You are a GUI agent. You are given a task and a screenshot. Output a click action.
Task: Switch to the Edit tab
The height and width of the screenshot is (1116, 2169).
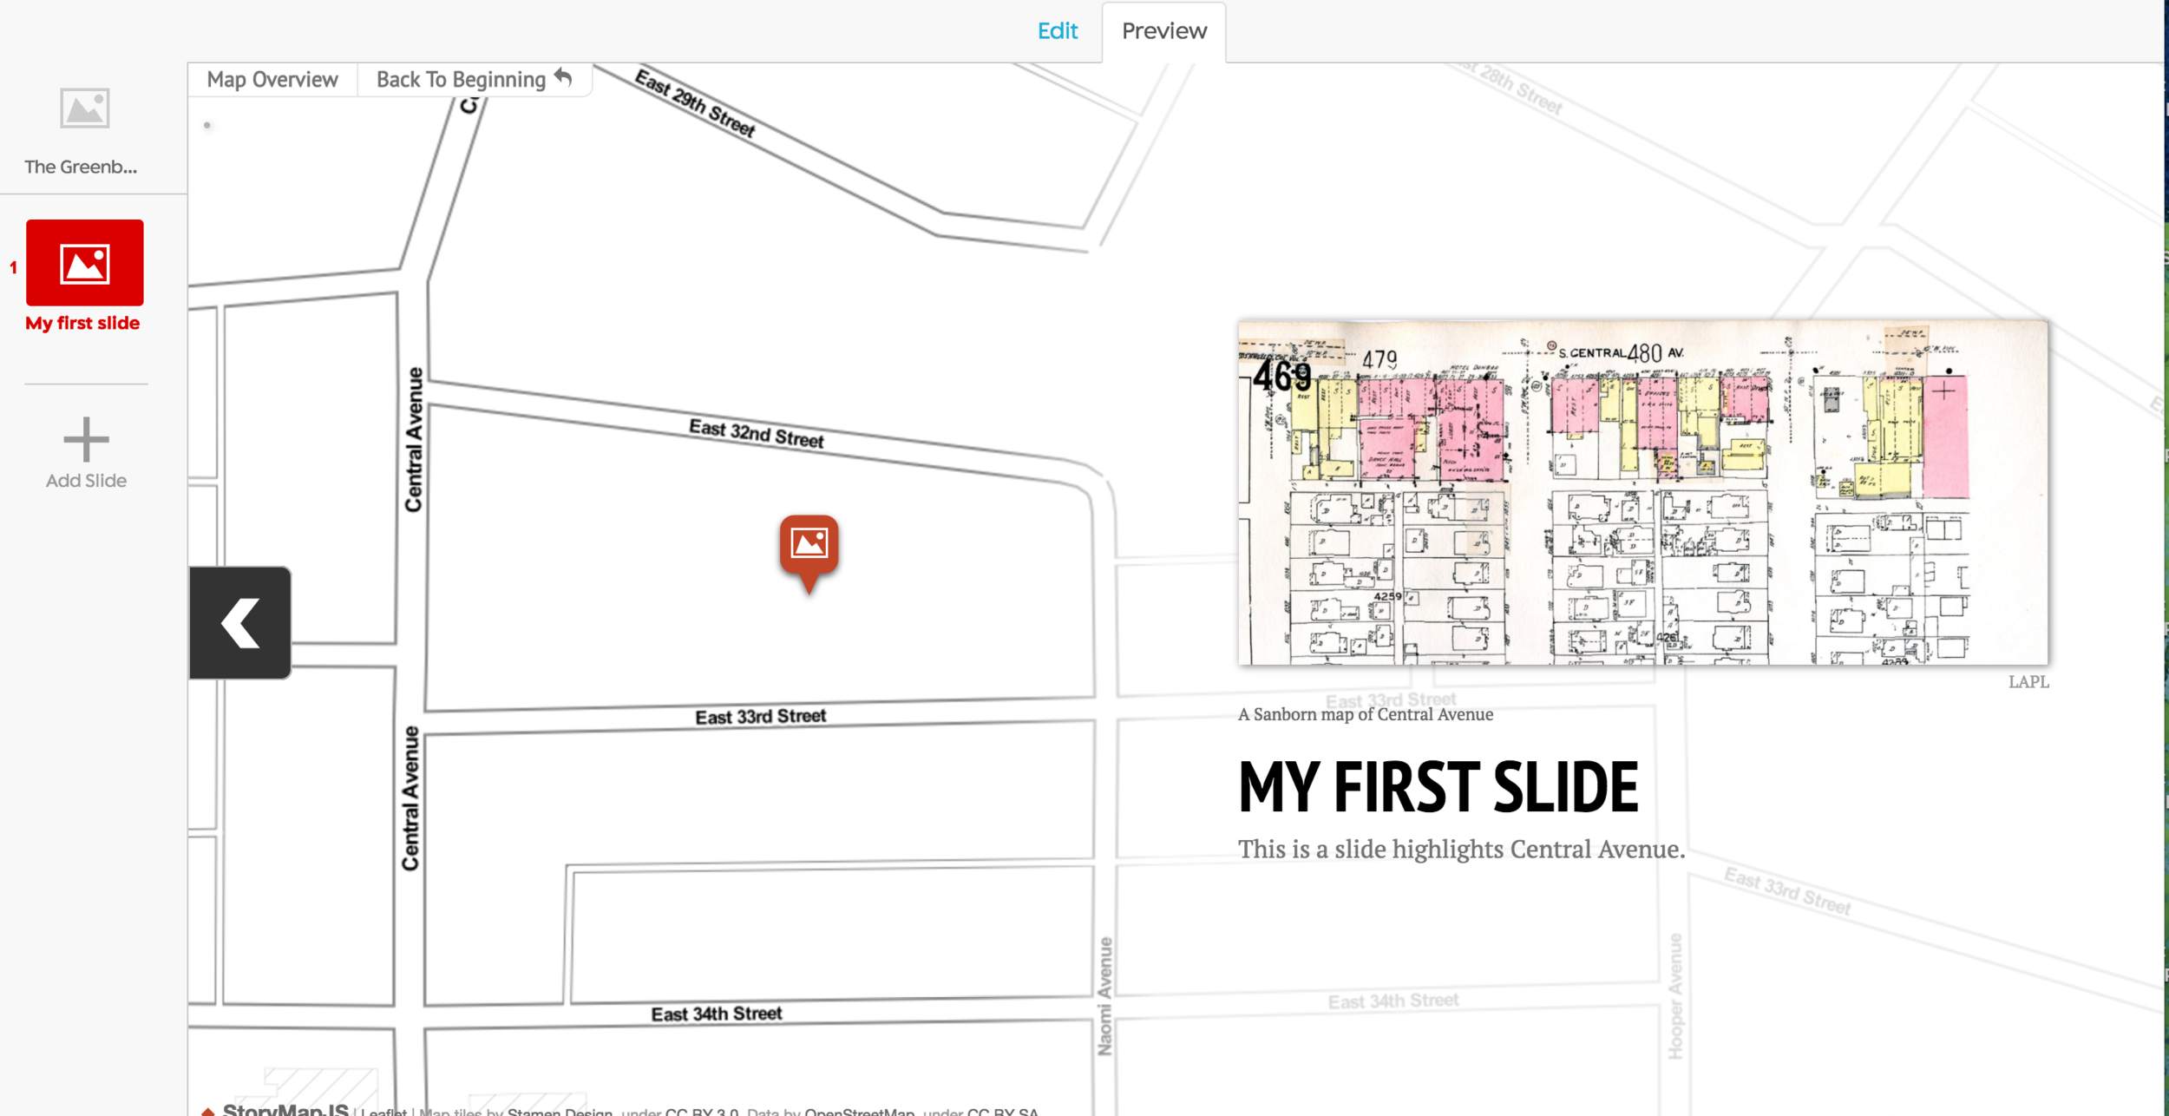(x=1057, y=31)
